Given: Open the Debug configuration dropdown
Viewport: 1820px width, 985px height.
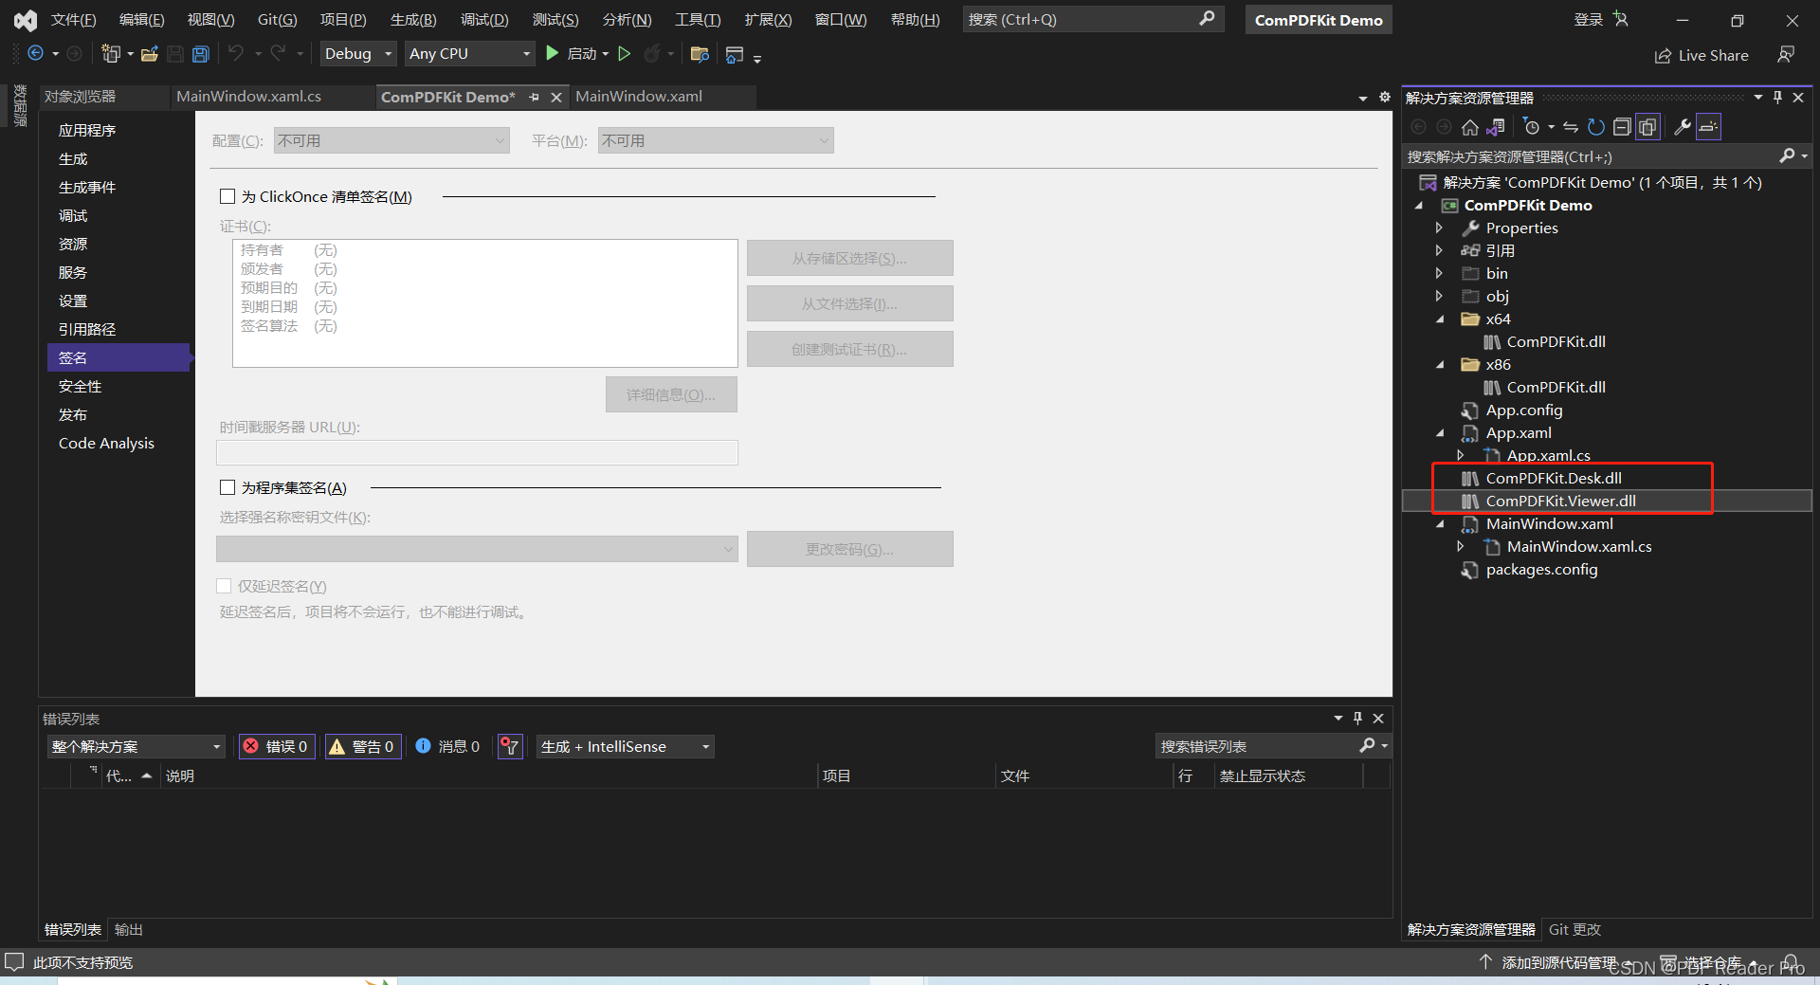Looking at the screenshot, I should pyautogui.click(x=357, y=54).
